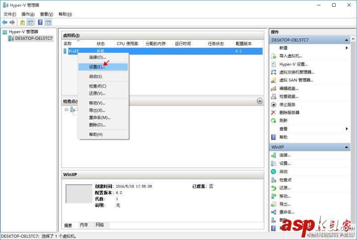Image resolution: width=357 pixels, height=240 pixels.
Task: Click the Actions pane scrollbar up arrow
Action: [353, 39]
